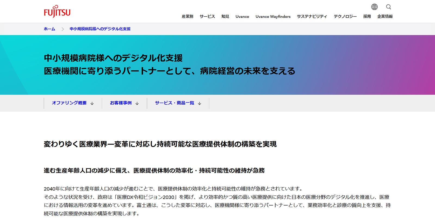Image resolution: width=435 pixels, height=222 pixels.
Task: Jump to オファリング概要 section
Action: (x=69, y=103)
